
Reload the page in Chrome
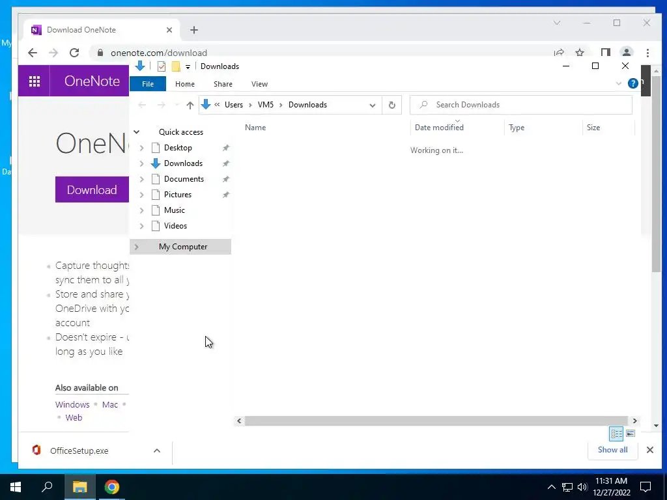(x=74, y=53)
